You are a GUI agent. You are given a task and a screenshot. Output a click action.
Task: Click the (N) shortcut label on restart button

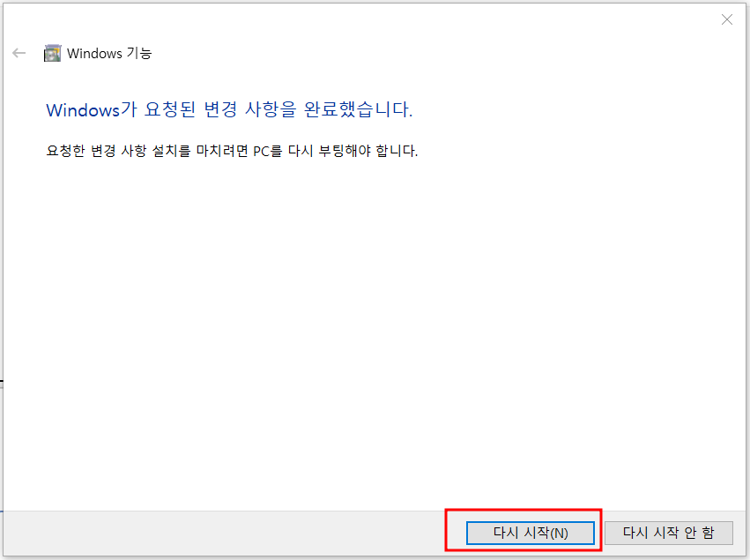(559, 533)
